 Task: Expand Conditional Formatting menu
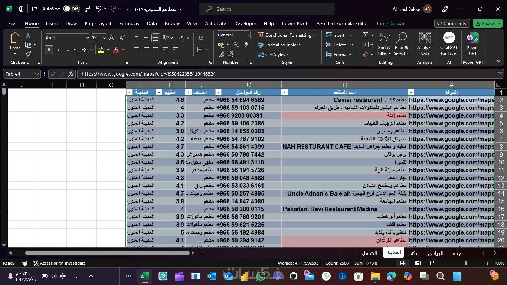tap(287, 35)
